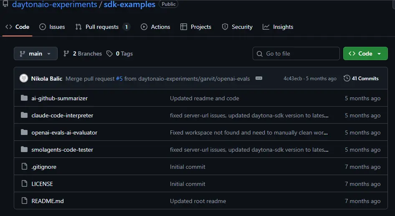Open the LICENSE file
395x216 pixels.
click(42, 184)
